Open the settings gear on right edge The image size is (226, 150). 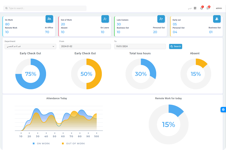click(223, 109)
